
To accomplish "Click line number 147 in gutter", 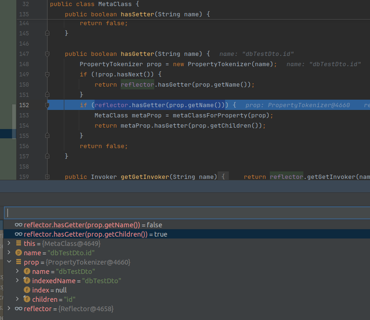I will [x=24, y=54].
